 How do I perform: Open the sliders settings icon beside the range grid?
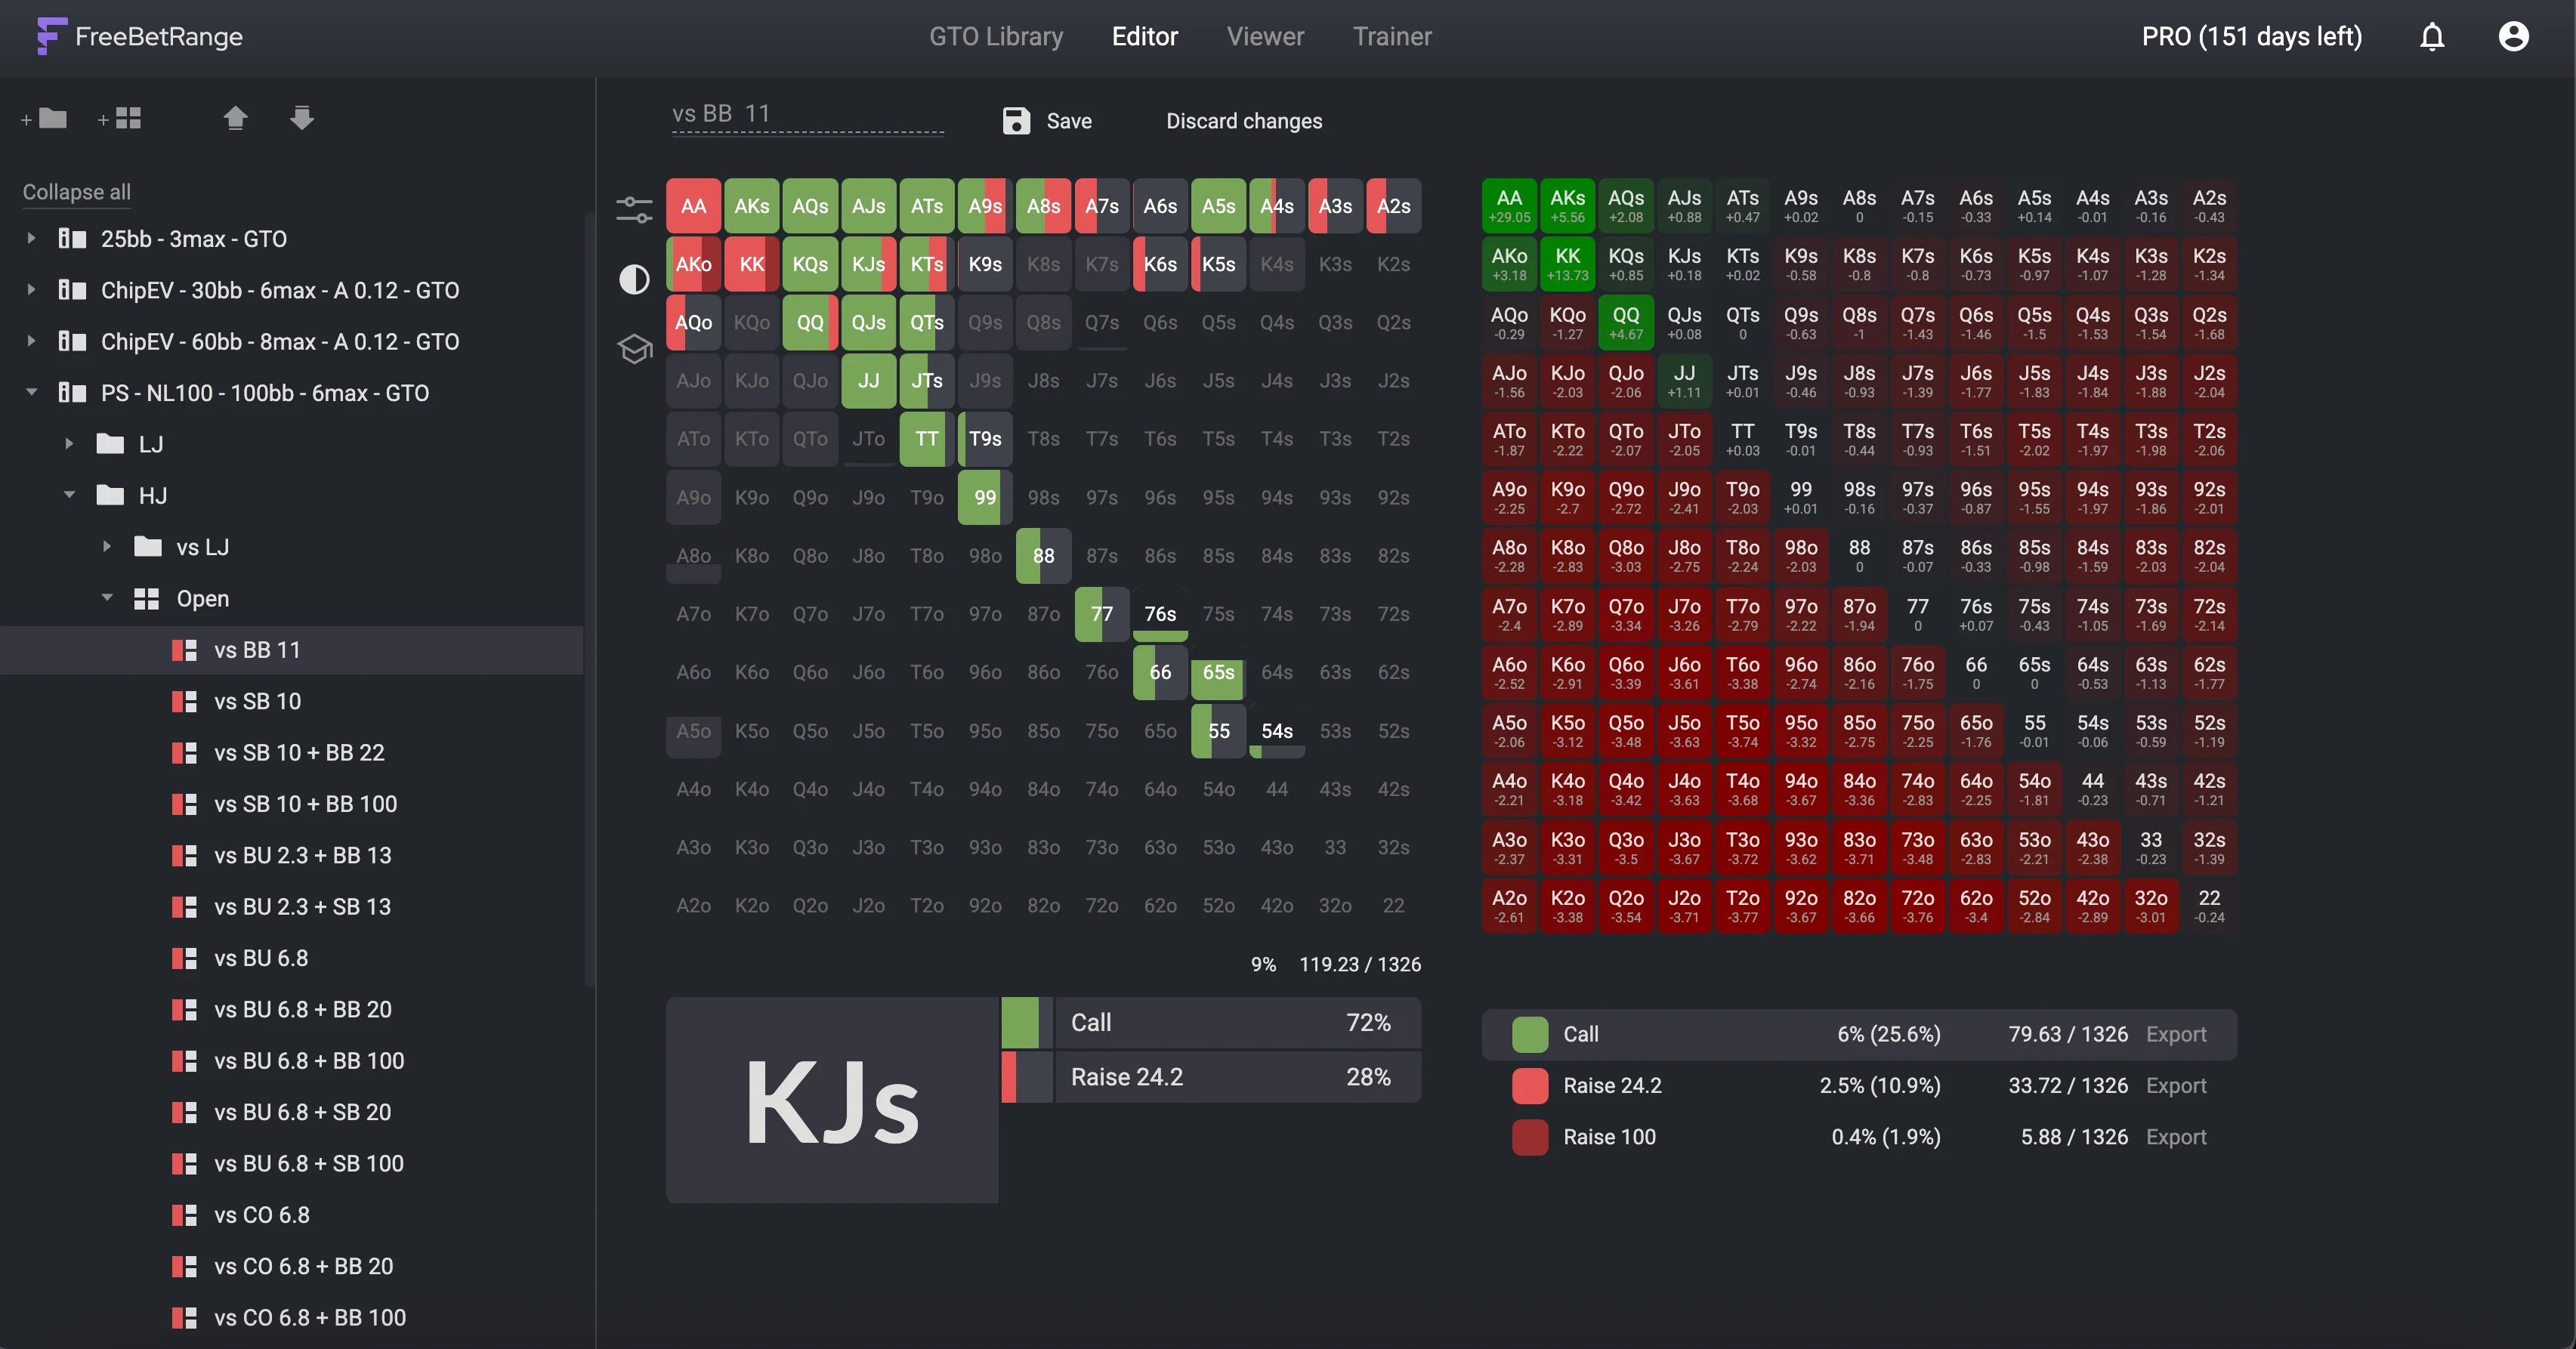[634, 209]
